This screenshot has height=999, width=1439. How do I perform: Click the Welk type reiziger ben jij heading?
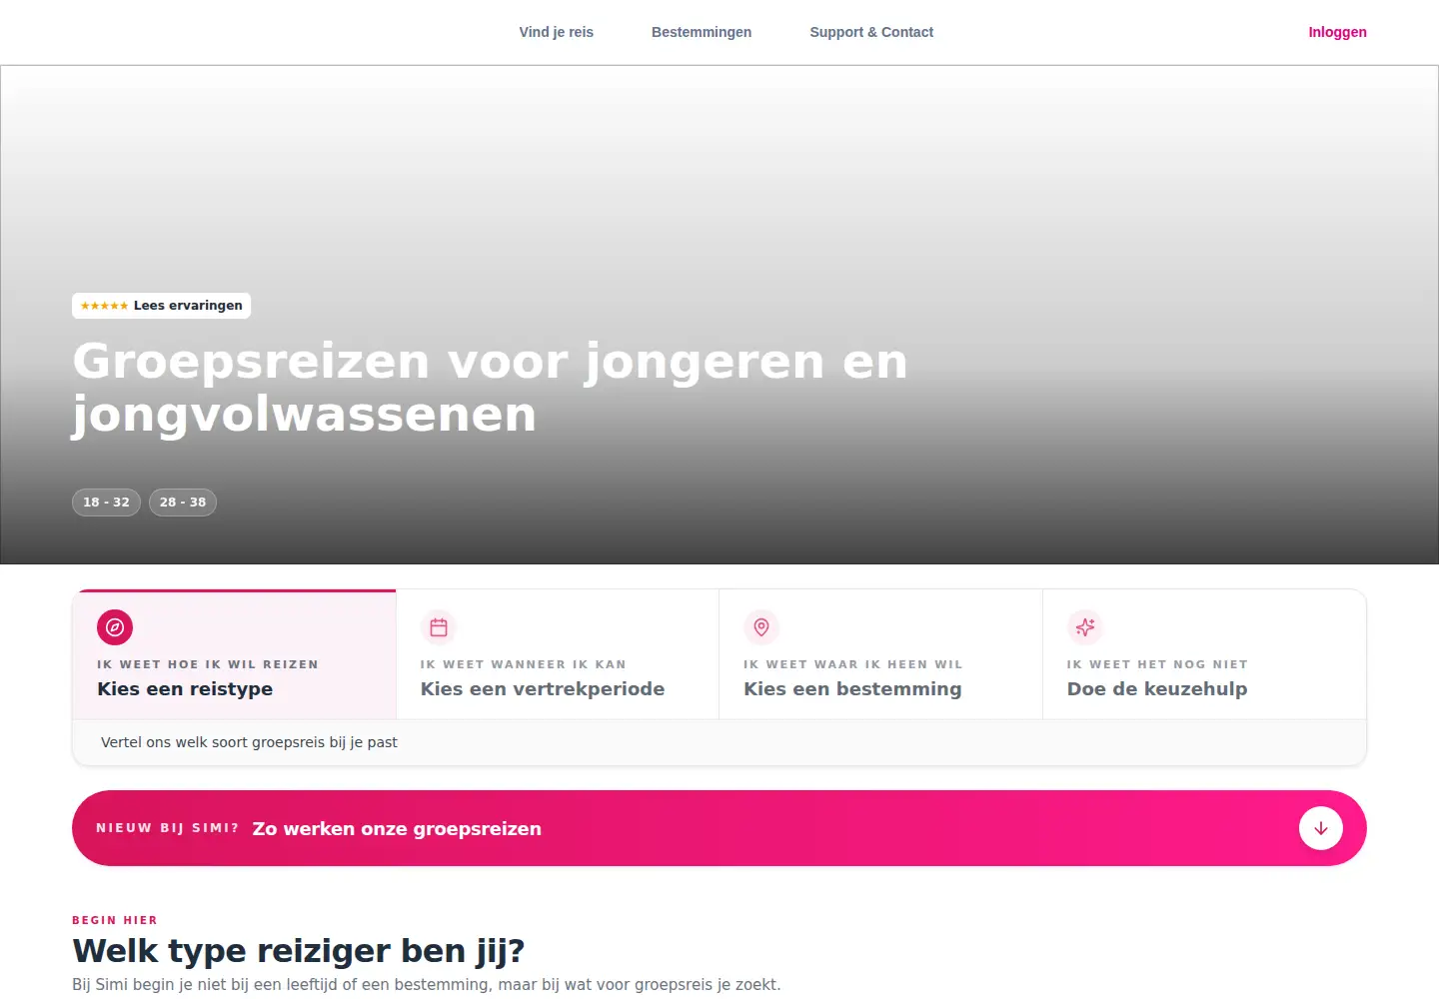coord(299,950)
